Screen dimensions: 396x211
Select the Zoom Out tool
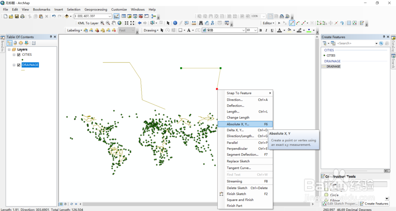pos(108,23)
